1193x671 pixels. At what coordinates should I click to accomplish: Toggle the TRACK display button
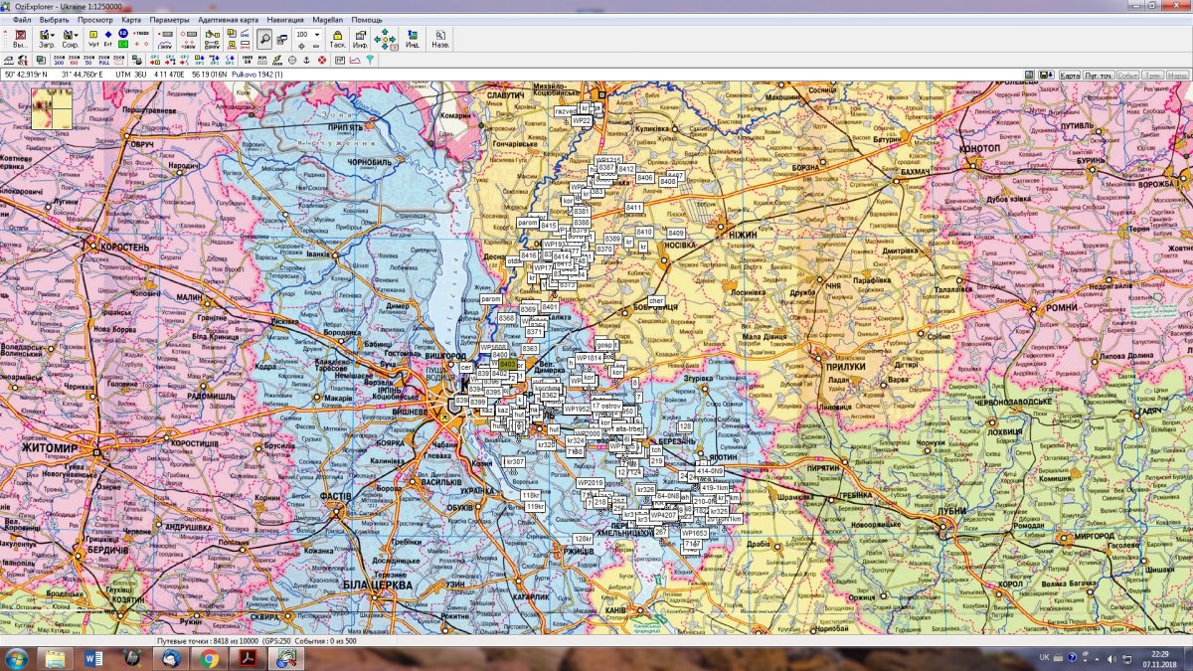(x=141, y=35)
